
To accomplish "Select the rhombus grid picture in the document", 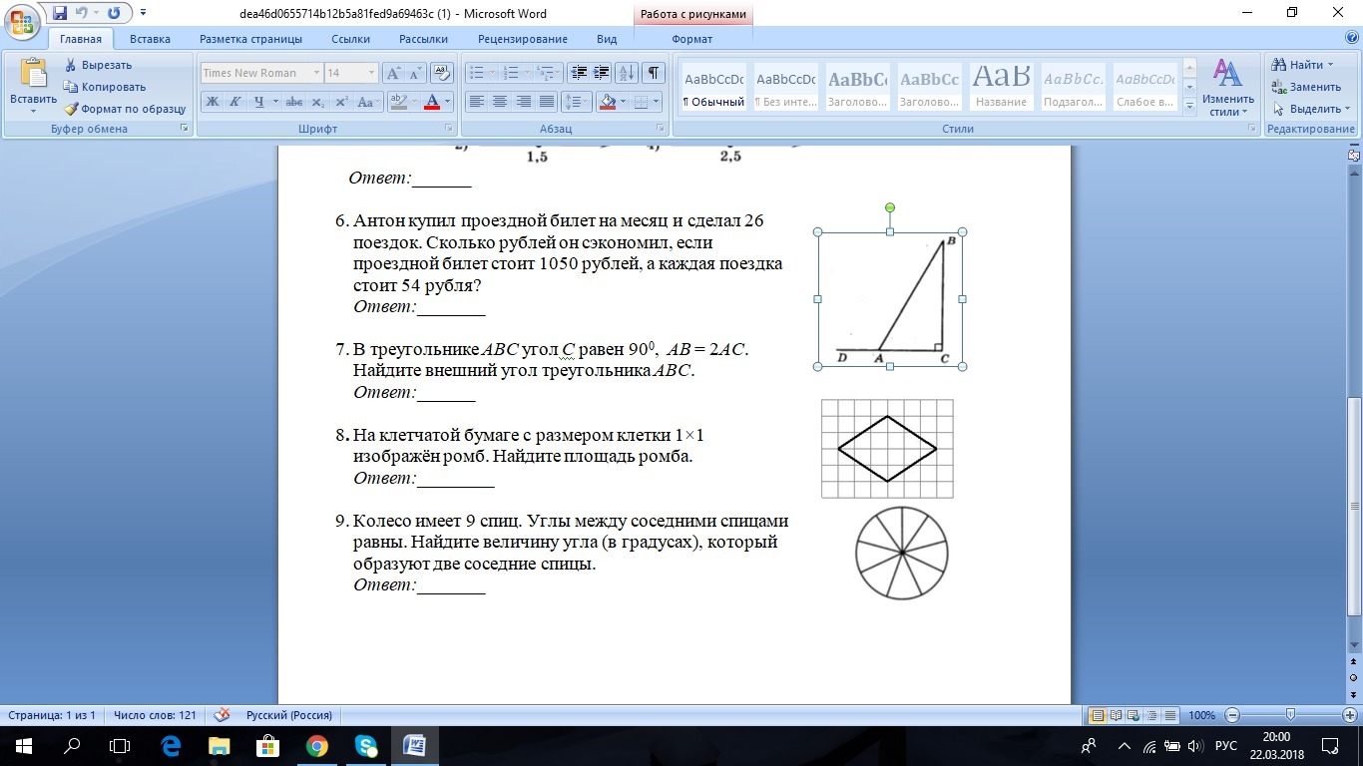I will 887,449.
